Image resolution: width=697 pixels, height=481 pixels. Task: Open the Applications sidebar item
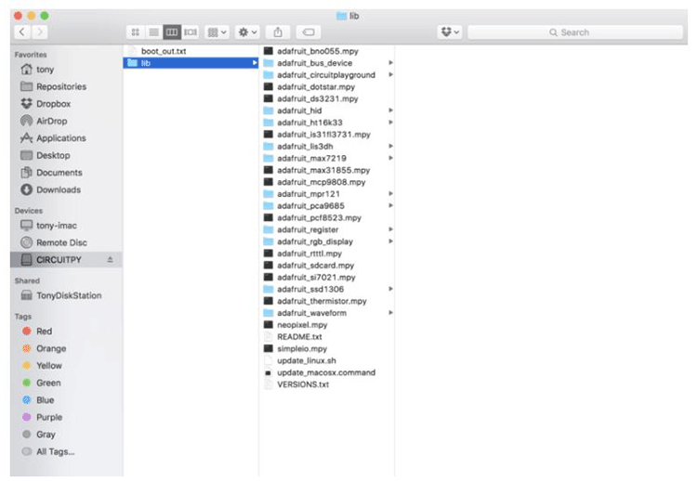coord(60,138)
